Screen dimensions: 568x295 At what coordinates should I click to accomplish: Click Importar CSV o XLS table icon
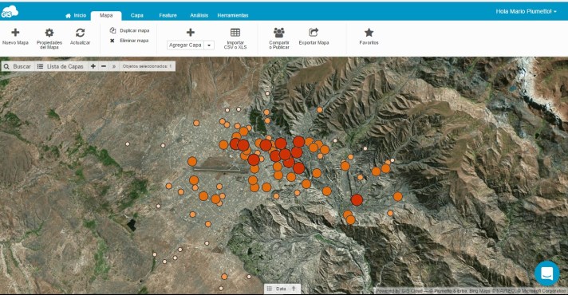[235, 33]
